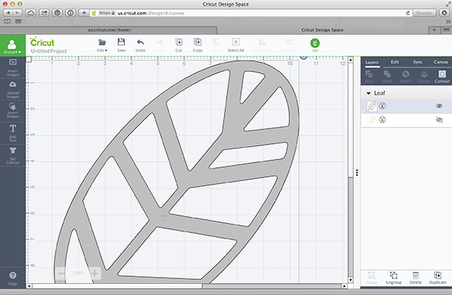Open Insert Shapes tool
This screenshot has height=295, width=452.
pyautogui.click(x=13, y=111)
